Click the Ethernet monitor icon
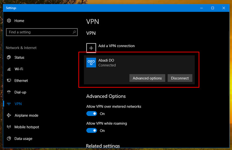 tap(9, 80)
